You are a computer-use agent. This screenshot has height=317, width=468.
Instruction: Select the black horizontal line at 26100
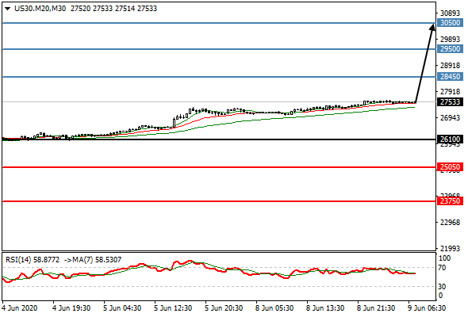point(219,139)
